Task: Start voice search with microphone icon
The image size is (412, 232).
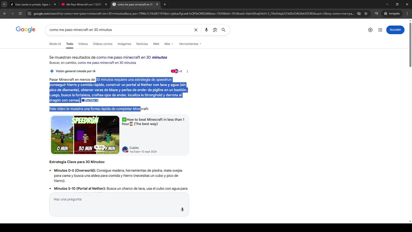Action: pyautogui.click(x=206, y=30)
